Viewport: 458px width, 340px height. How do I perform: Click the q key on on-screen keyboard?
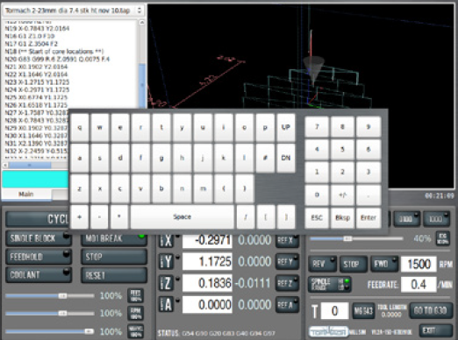80,128
